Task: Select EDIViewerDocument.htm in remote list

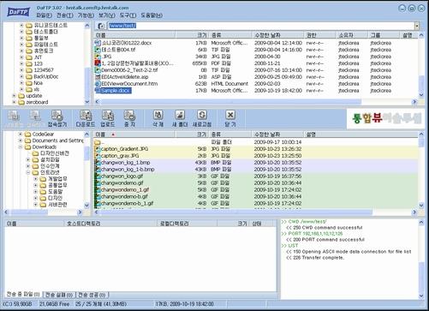Action: 129,84
